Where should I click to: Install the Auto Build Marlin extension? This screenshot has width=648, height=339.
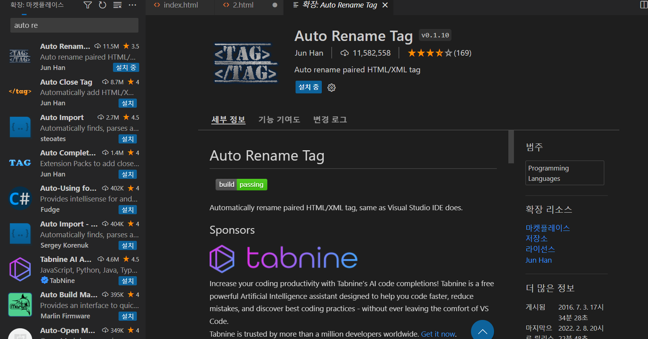point(128,316)
